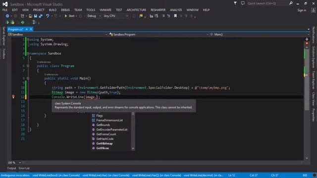Open the DEBUG menu
The image size is (317, 178).
pyautogui.click(x=65, y=10)
